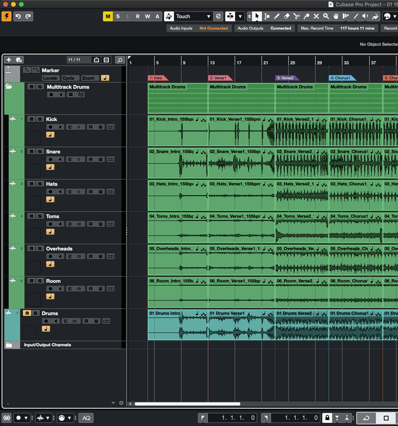Image resolution: width=398 pixels, height=426 pixels.
Task: Click the Audio Inputs status item
Action: click(x=181, y=28)
